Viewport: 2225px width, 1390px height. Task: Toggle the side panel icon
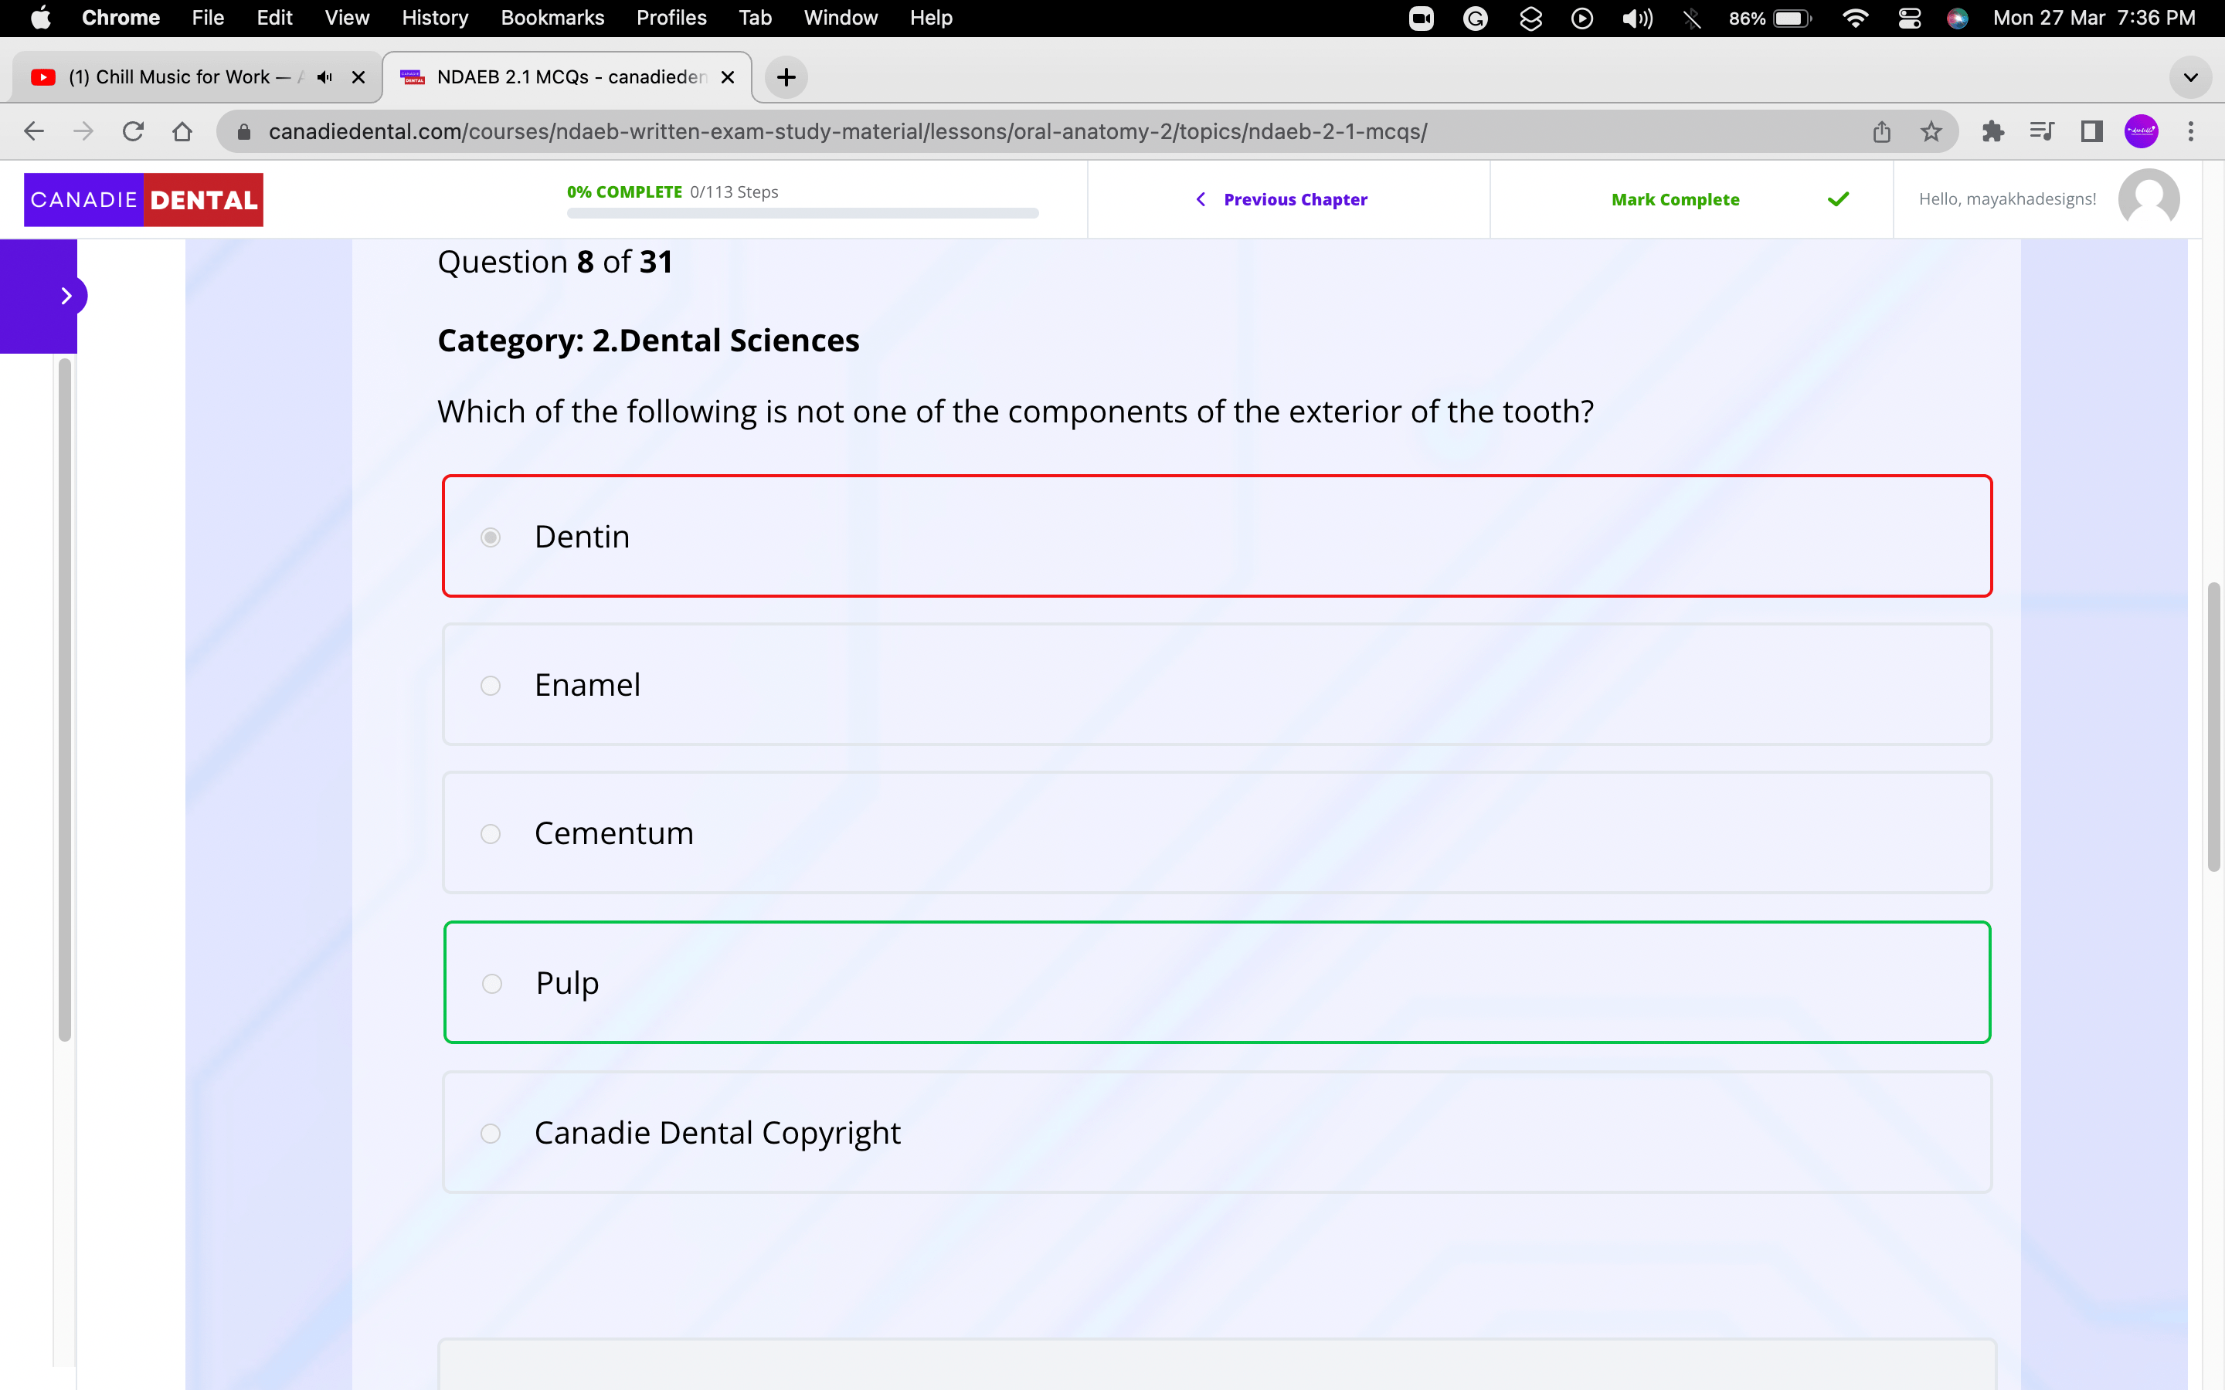coord(2090,131)
